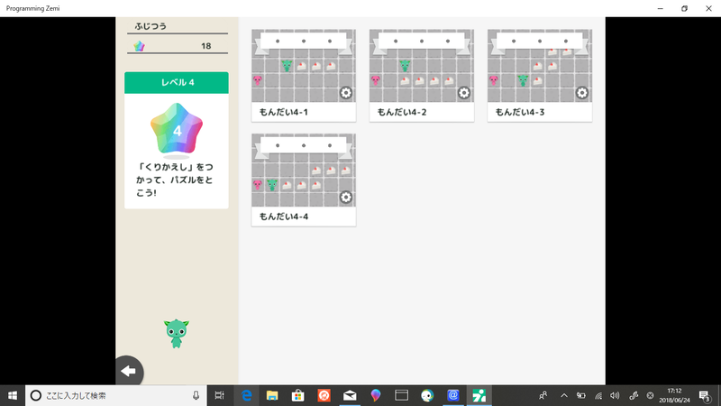The width and height of the screenshot is (721, 406).
Task: Open puzzle preview of もんだい4-3
Action: pyautogui.click(x=540, y=66)
